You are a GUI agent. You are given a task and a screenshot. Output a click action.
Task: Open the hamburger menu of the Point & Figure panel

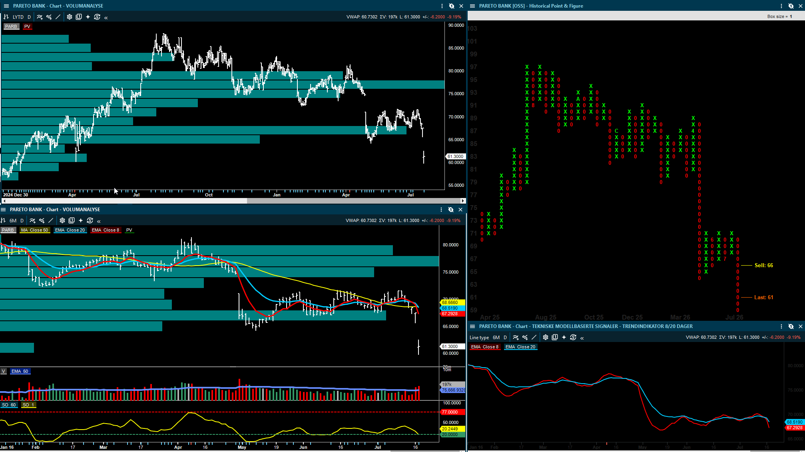472,6
